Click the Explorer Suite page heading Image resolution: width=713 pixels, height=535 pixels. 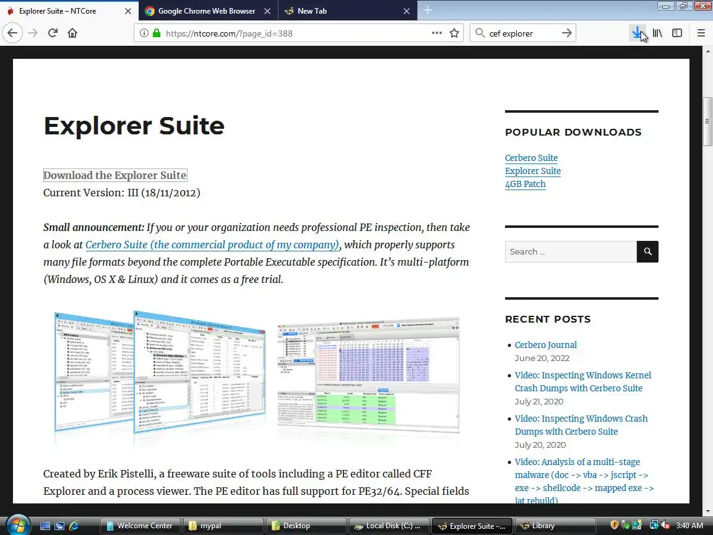coord(134,126)
